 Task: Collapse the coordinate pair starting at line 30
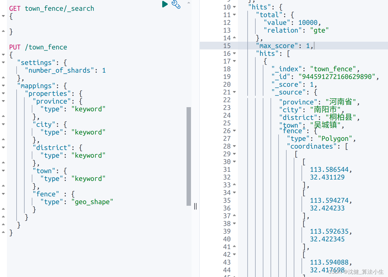point(234,162)
